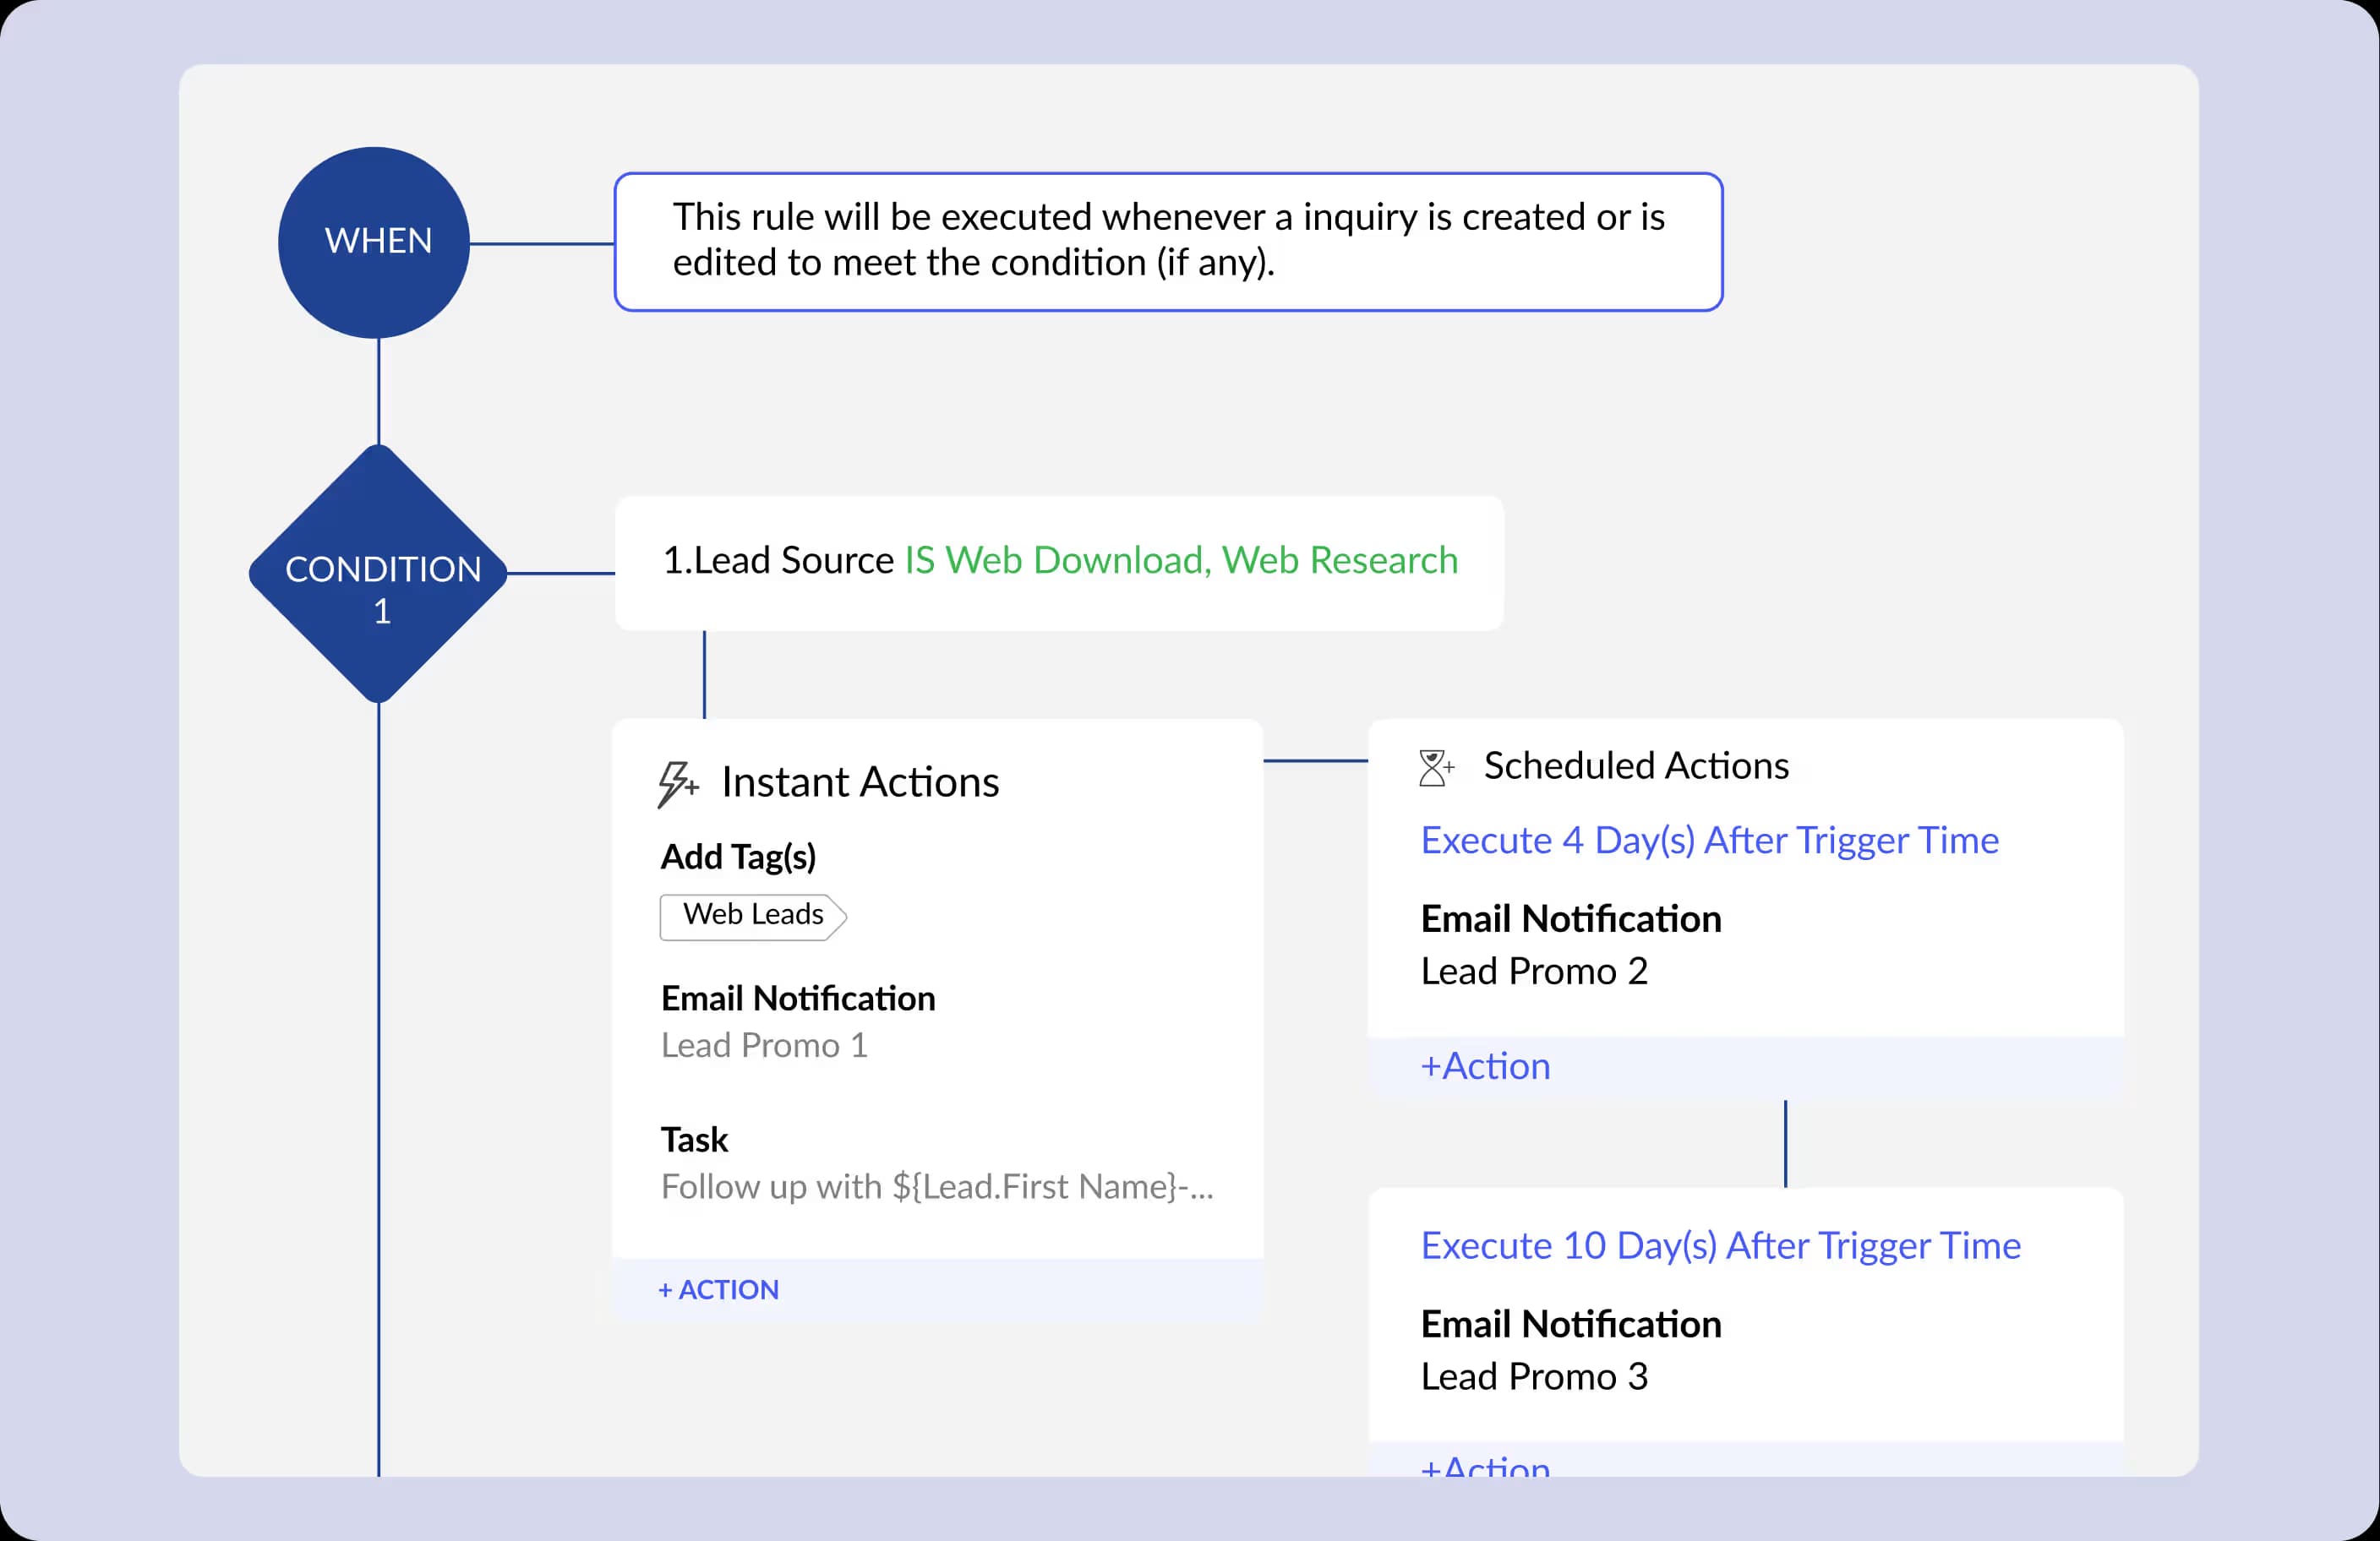This screenshot has width=2380, height=1541.
Task: Click the Task heading in Instant Actions
Action: click(x=694, y=1141)
